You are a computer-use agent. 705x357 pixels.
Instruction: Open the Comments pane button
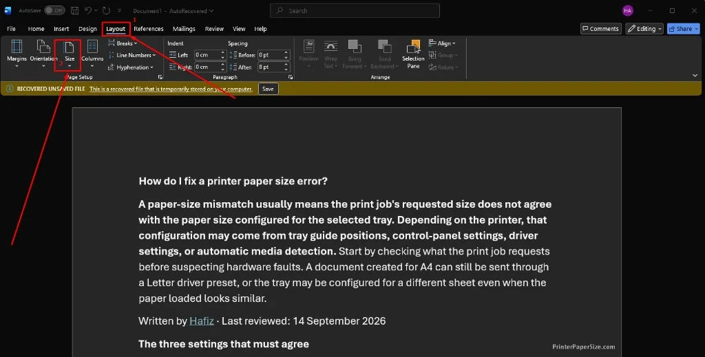pos(600,29)
